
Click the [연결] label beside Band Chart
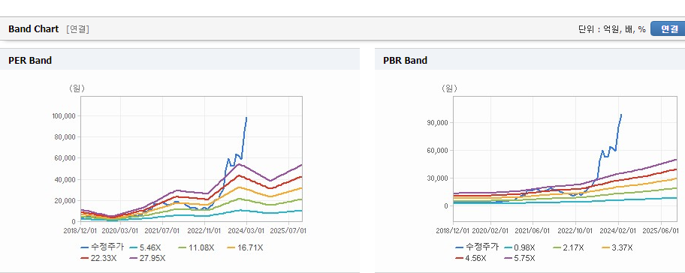(x=78, y=29)
